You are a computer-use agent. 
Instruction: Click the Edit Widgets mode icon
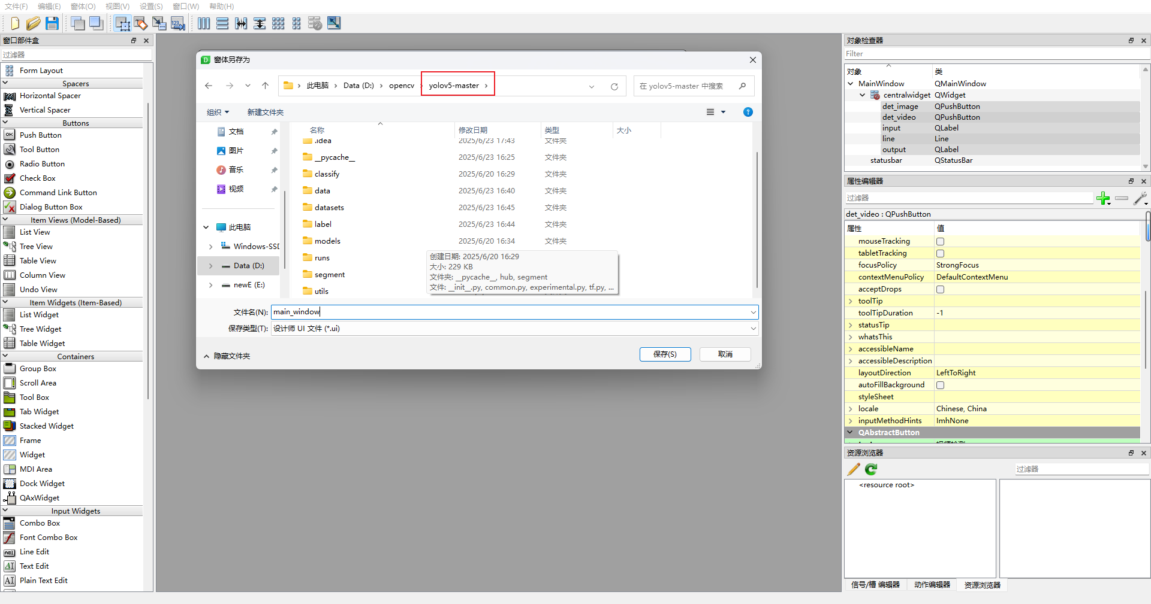coord(122,23)
